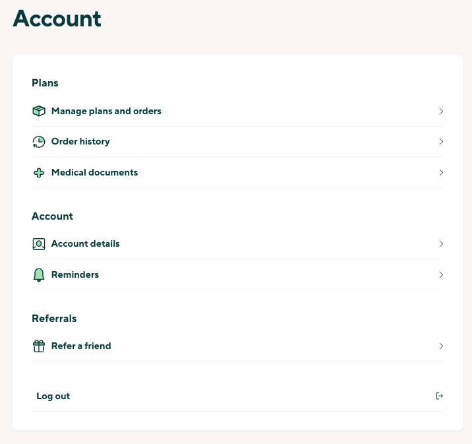Click the green medical cross icon

(39, 173)
